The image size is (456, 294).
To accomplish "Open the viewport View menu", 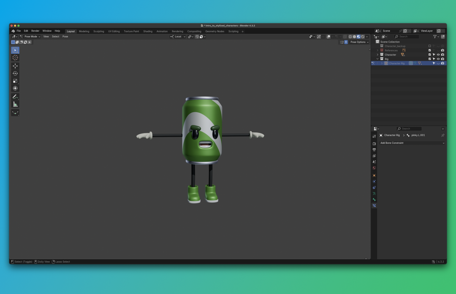I will [x=46, y=37].
